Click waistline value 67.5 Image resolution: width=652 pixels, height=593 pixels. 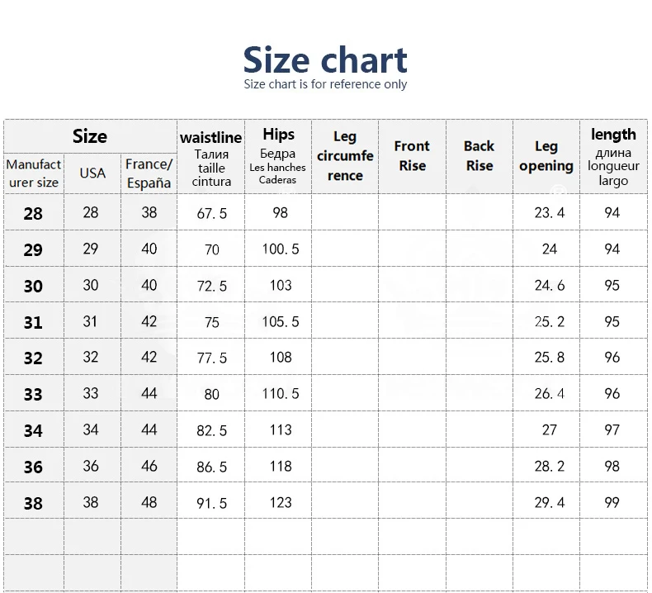tap(211, 213)
